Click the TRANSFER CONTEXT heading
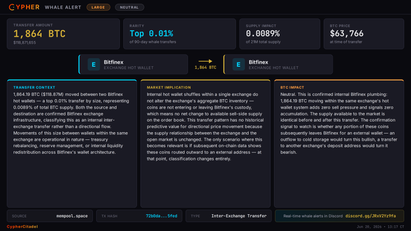Screen dimensions: 411x231 click(x=34, y=87)
